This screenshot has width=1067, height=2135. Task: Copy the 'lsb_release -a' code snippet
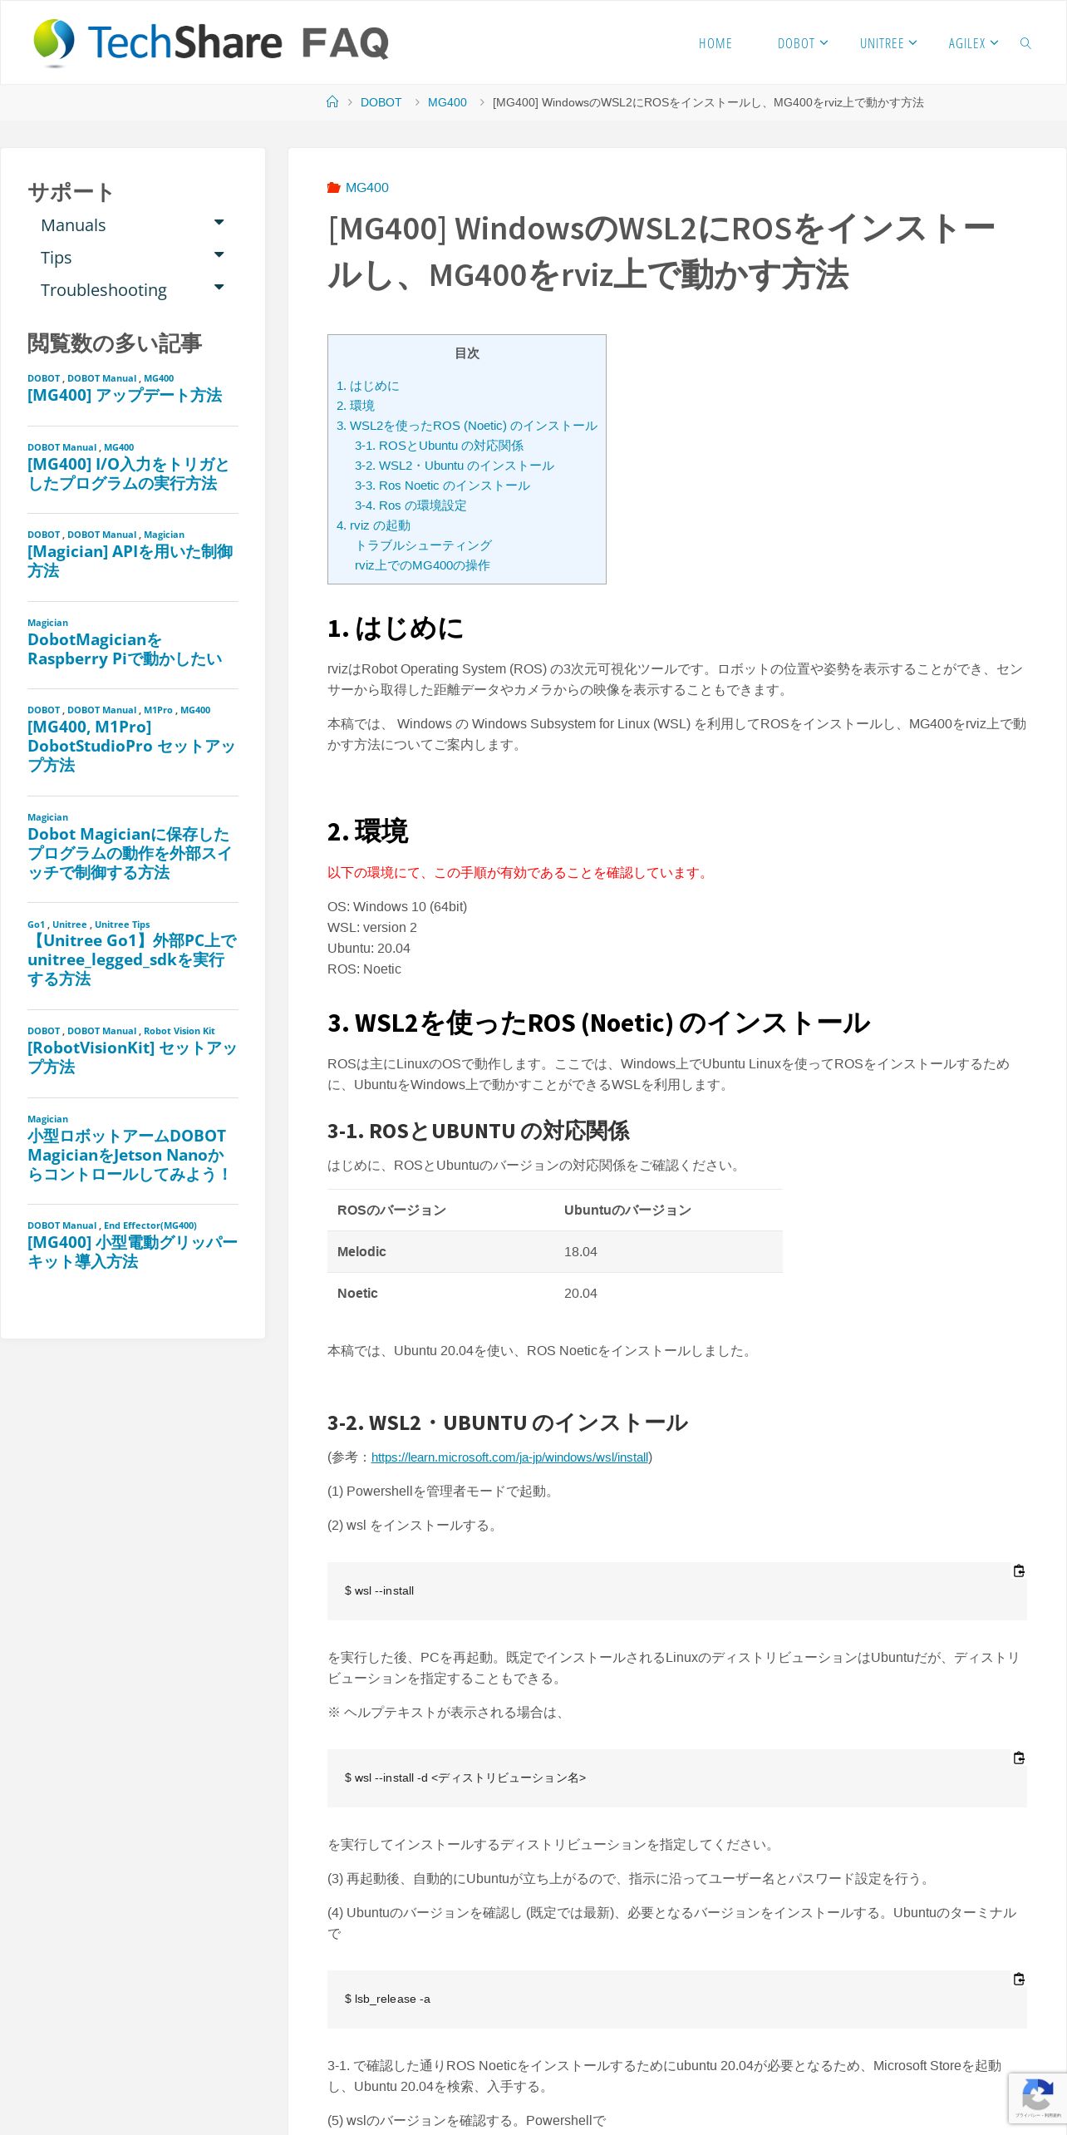pyautogui.click(x=1019, y=1979)
